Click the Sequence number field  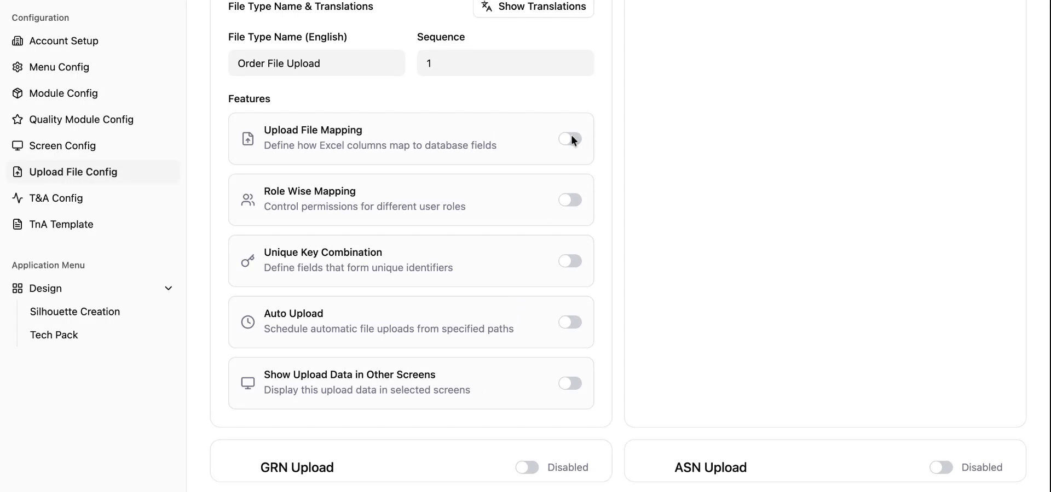click(505, 63)
